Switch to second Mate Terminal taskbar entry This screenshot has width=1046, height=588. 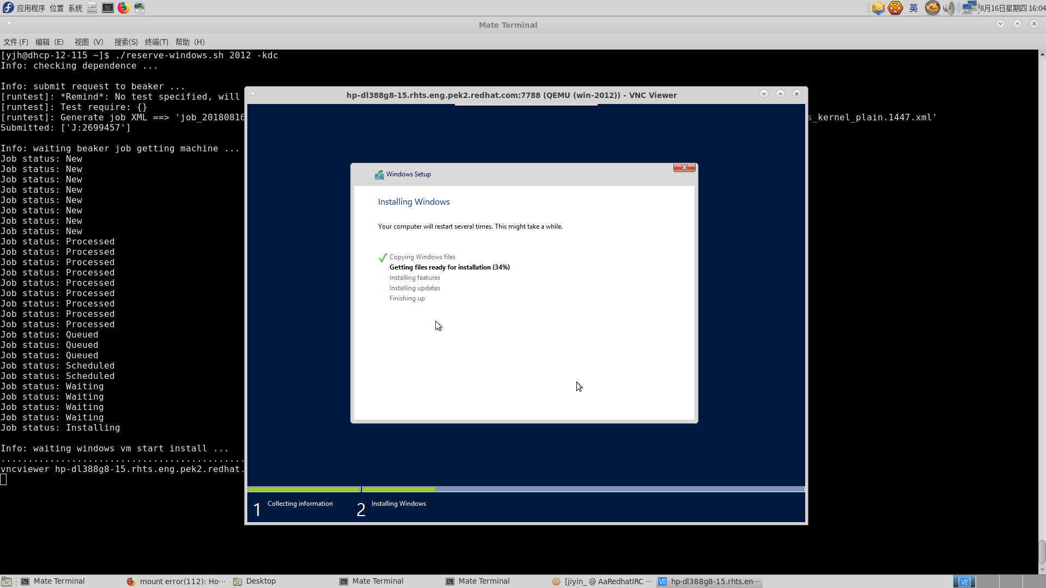pos(388,581)
